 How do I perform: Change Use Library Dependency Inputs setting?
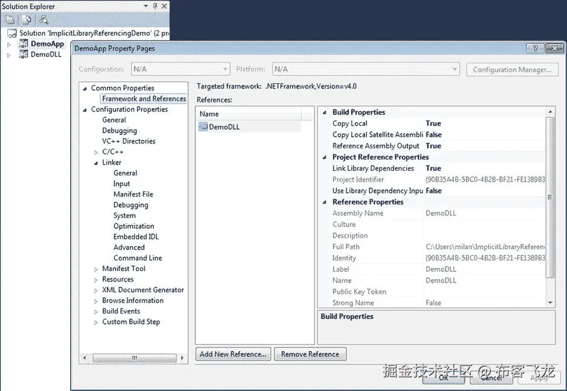point(433,191)
